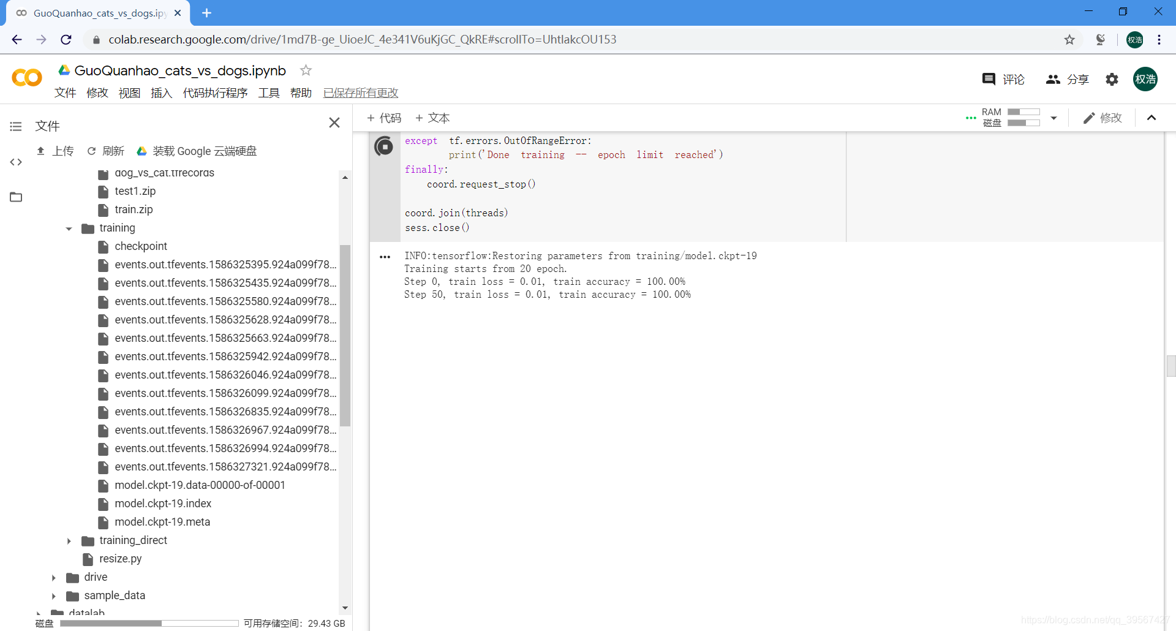Image resolution: width=1176 pixels, height=631 pixels.
Task: Bookmark this page with the star
Action: click(x=1069, y=40)
